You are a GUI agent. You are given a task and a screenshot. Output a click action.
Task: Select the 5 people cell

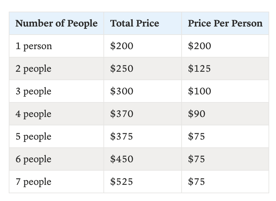(56, 136)
